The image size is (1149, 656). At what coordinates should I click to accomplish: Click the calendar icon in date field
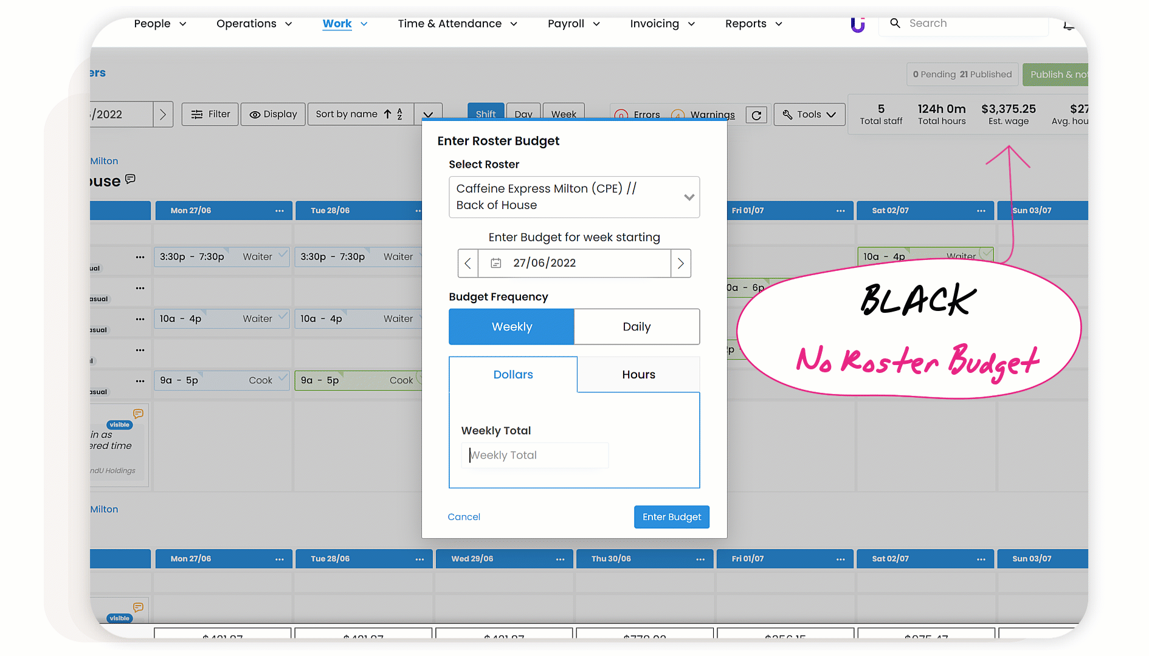click(x=496, y=263)
